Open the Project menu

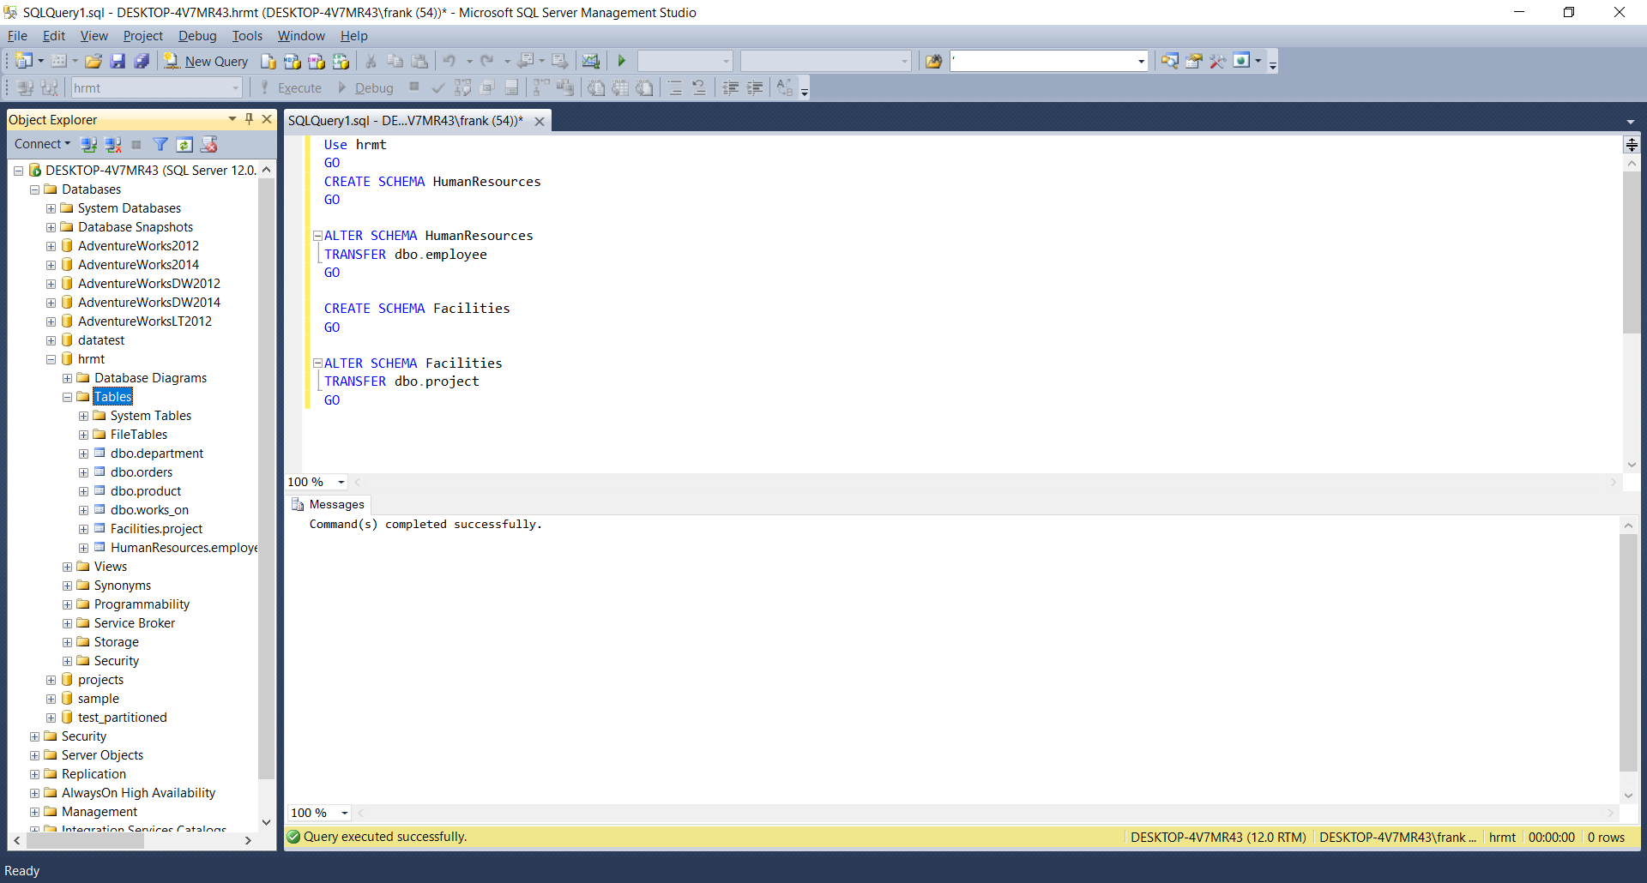(x=142, y=36)
